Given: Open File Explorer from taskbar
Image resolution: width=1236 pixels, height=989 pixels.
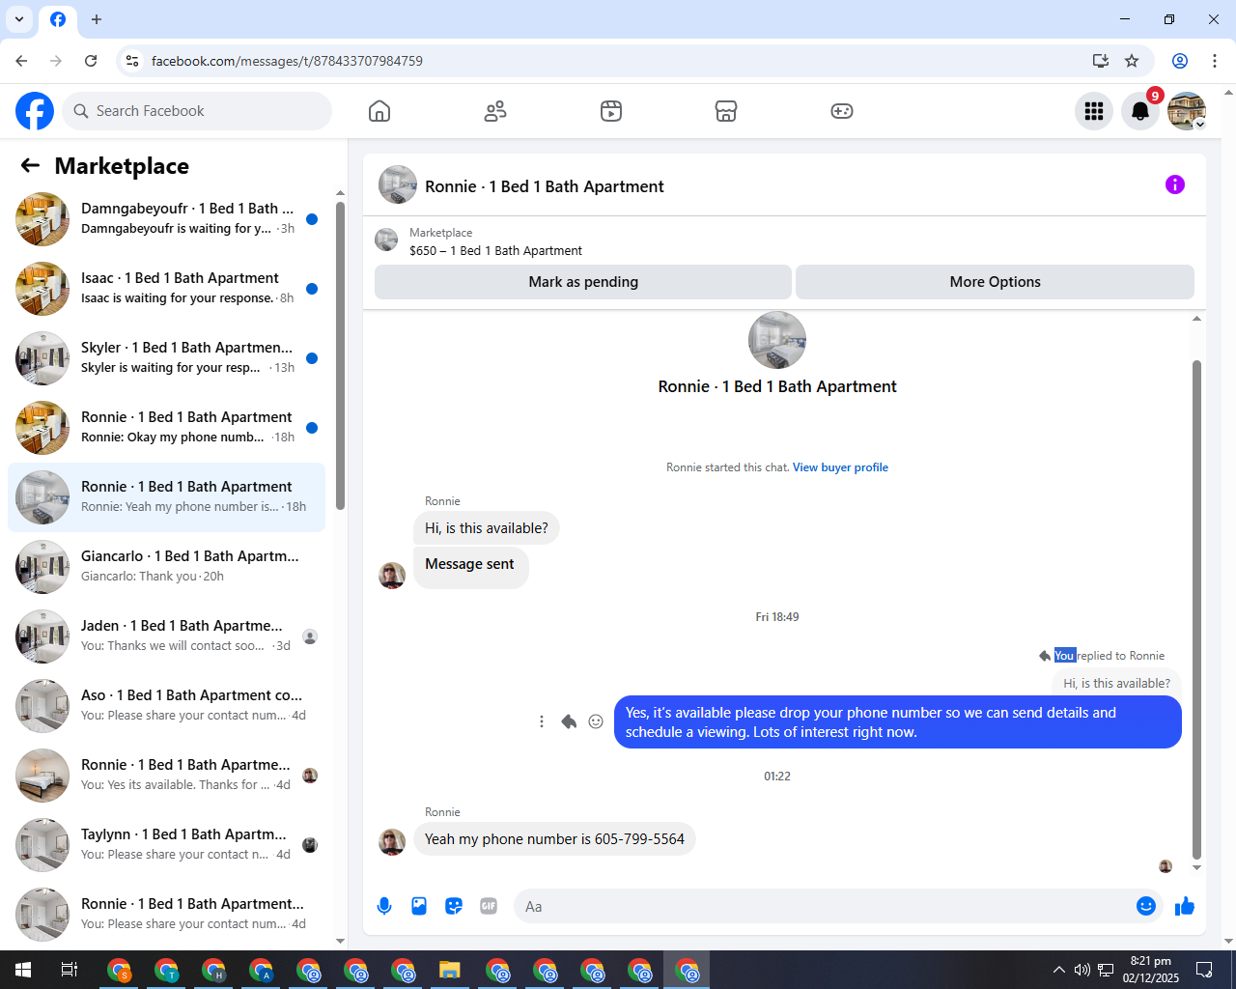Looking at the screenshot, I should tap(450, 970).
